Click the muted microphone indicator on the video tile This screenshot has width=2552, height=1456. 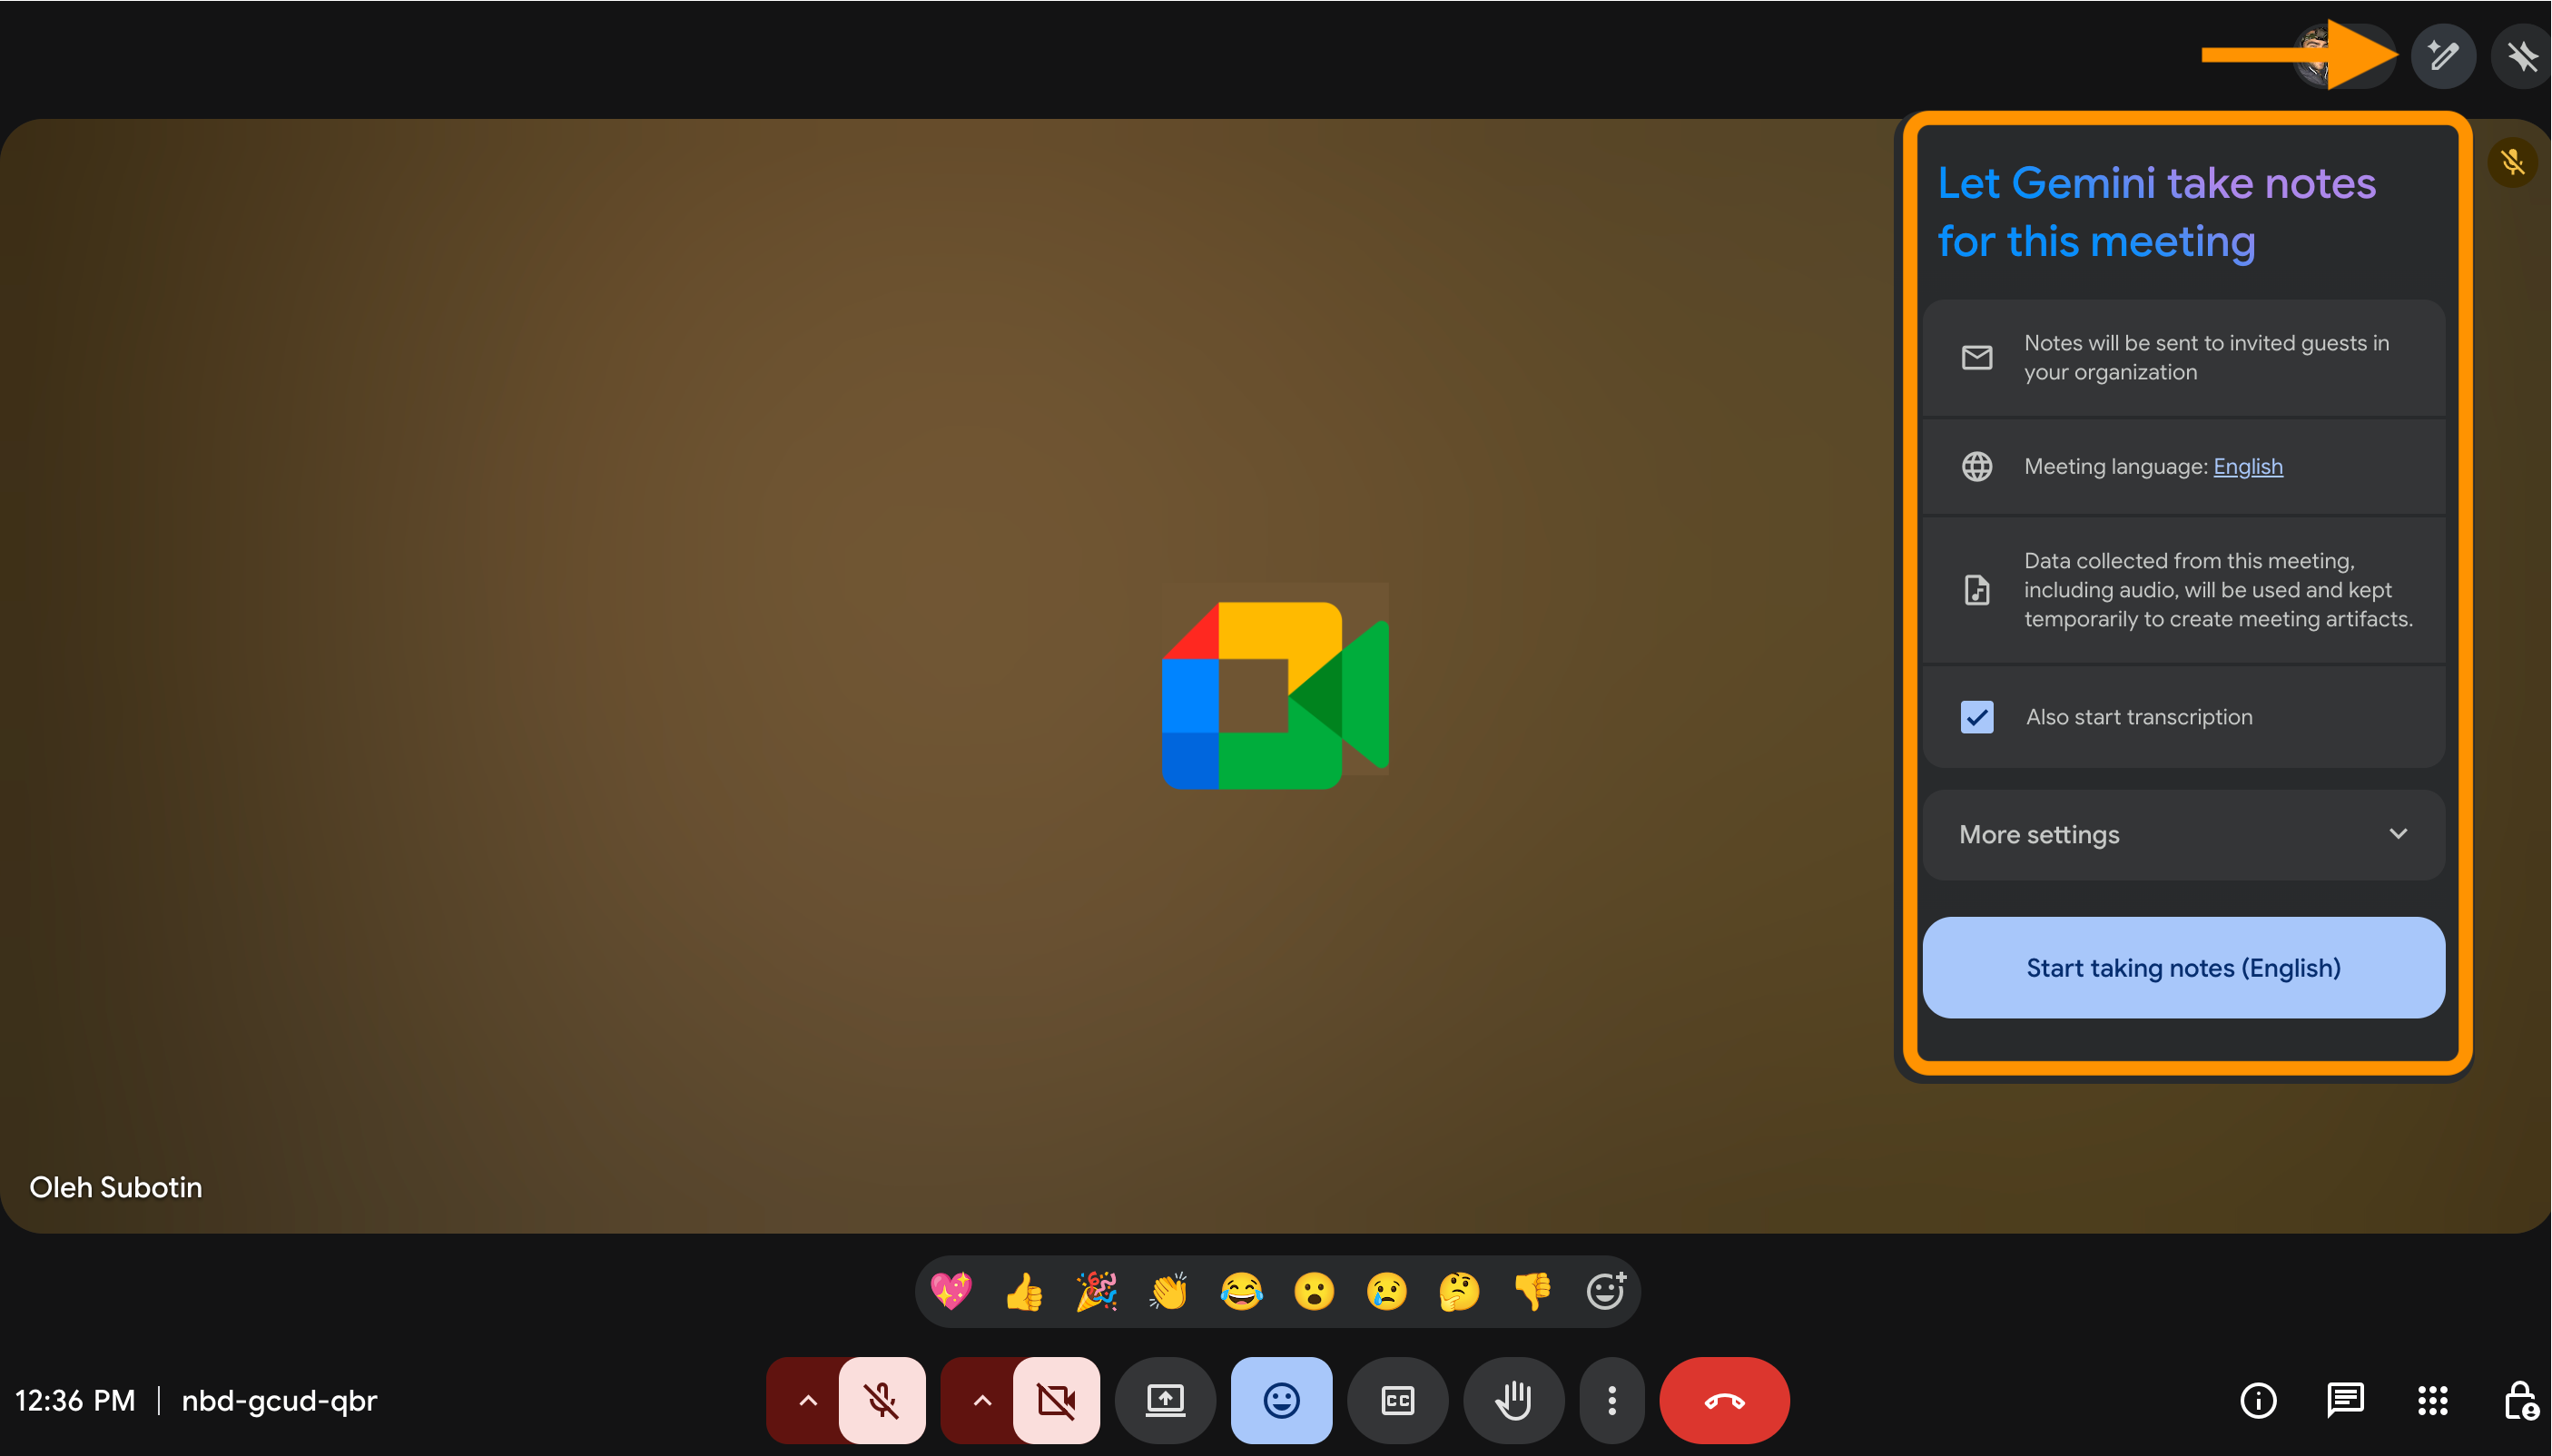point(2512,162)
